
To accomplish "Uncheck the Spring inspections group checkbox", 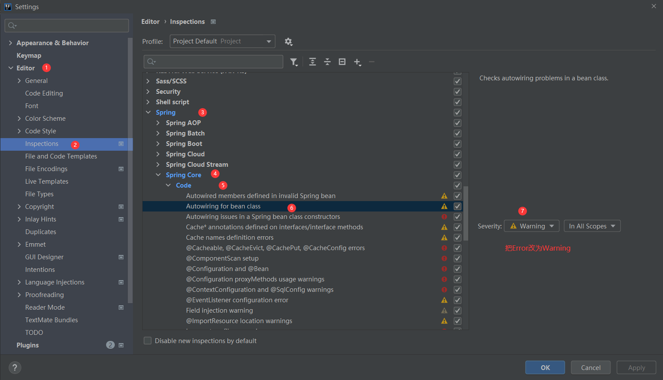I will tap(457, 112).
